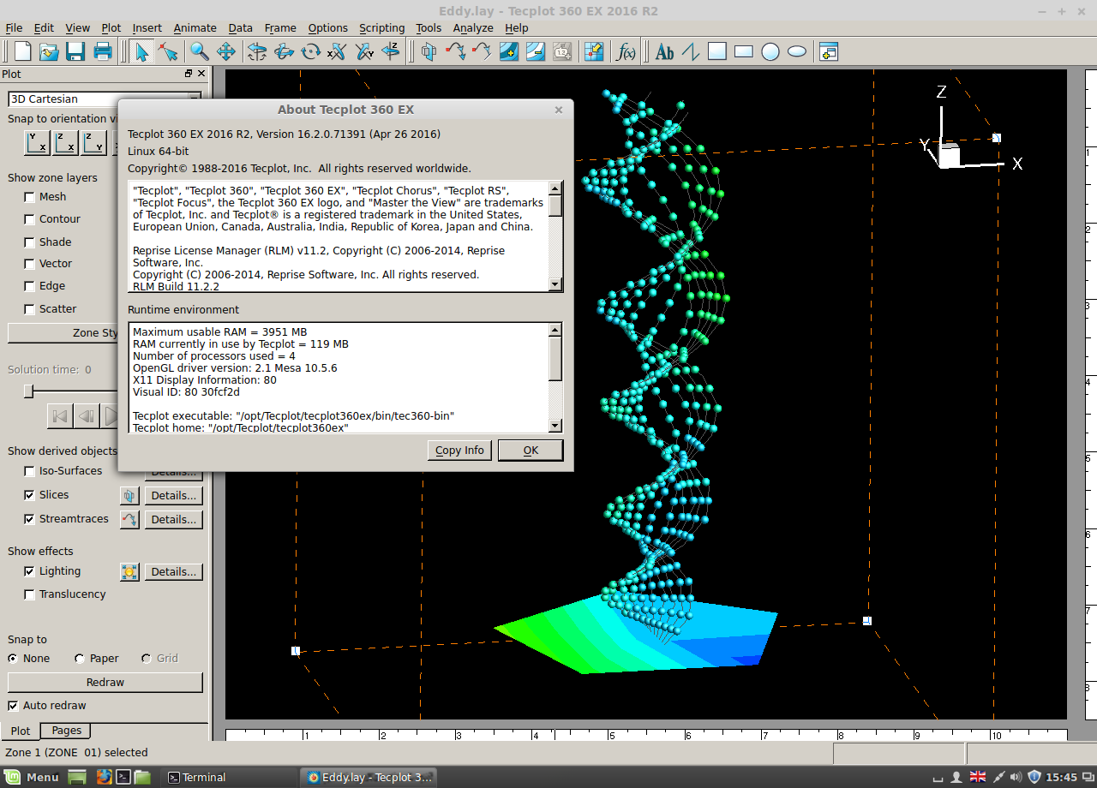Enable the Translucency effect
1097x788 pixels.
30,594
